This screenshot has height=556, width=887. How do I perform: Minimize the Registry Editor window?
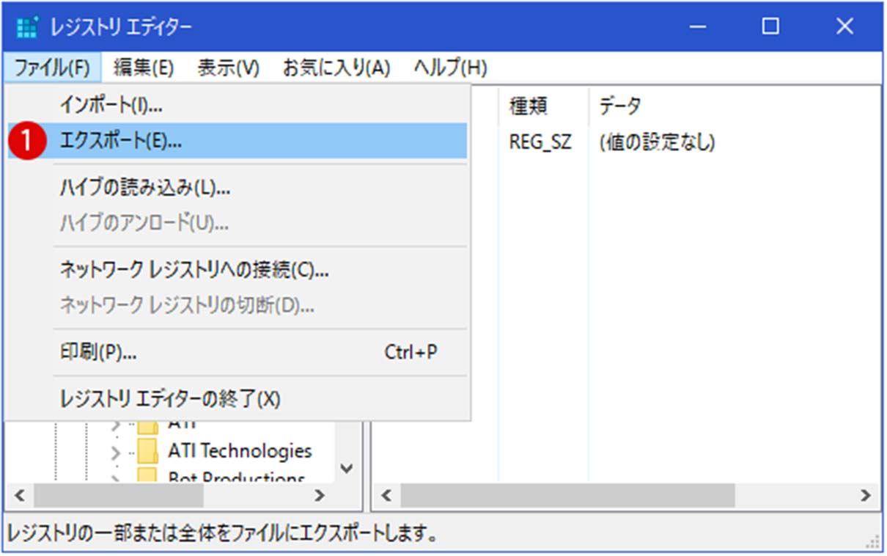coord(697,27)
